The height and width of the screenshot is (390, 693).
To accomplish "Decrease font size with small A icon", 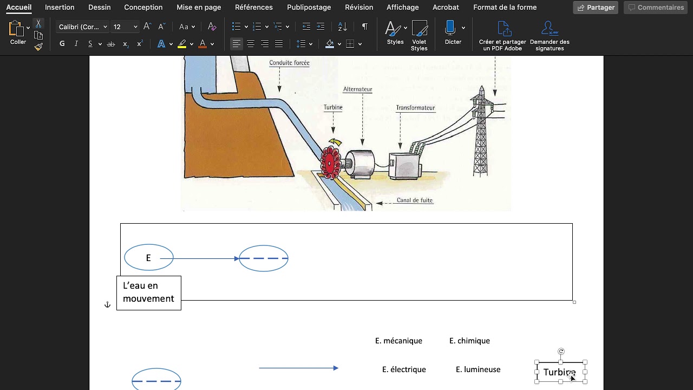I will click(x=161, y=27).
